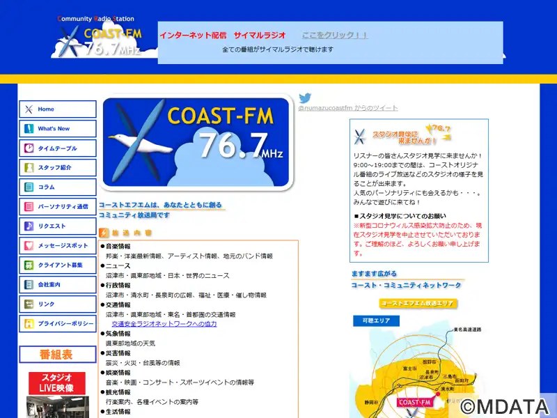Click the スタッフ紹介 person icon
557x418 pixels.
click(29, 168)
